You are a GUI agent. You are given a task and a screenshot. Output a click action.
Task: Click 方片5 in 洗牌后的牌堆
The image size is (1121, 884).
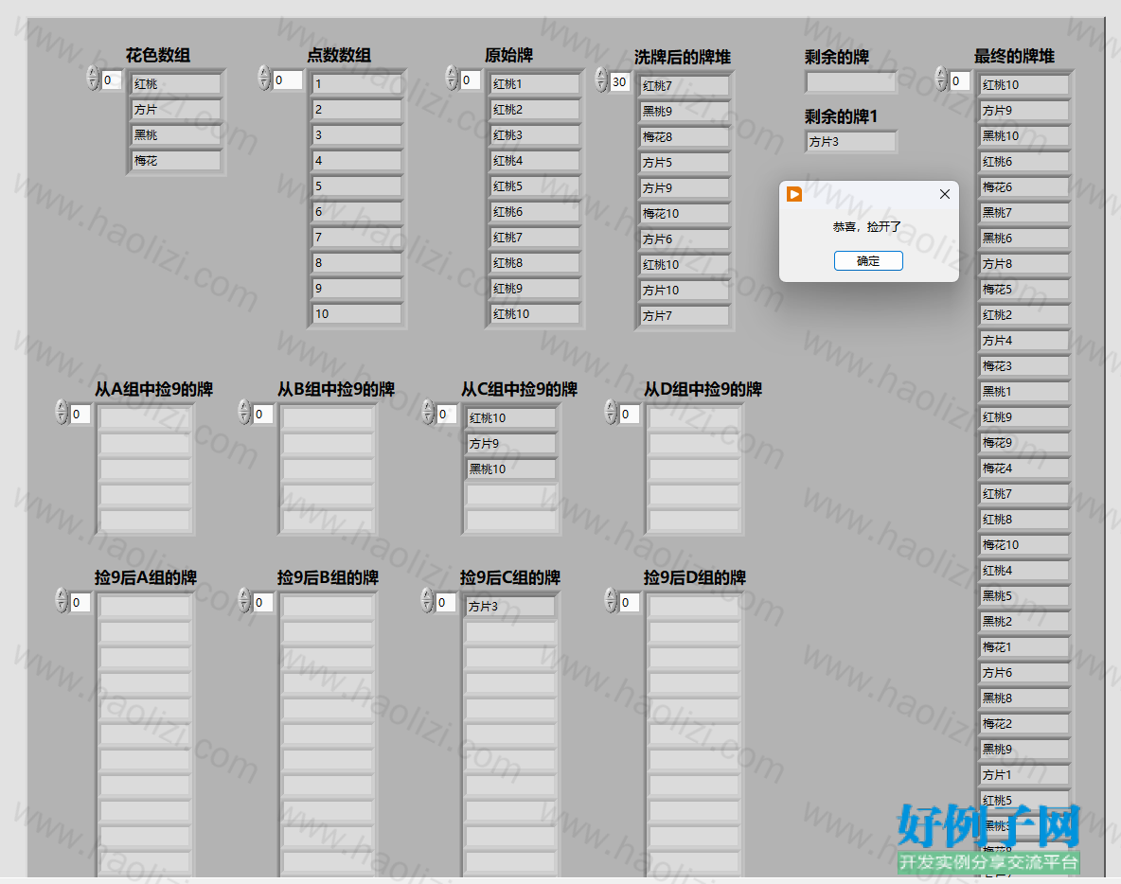coord(685,163)
